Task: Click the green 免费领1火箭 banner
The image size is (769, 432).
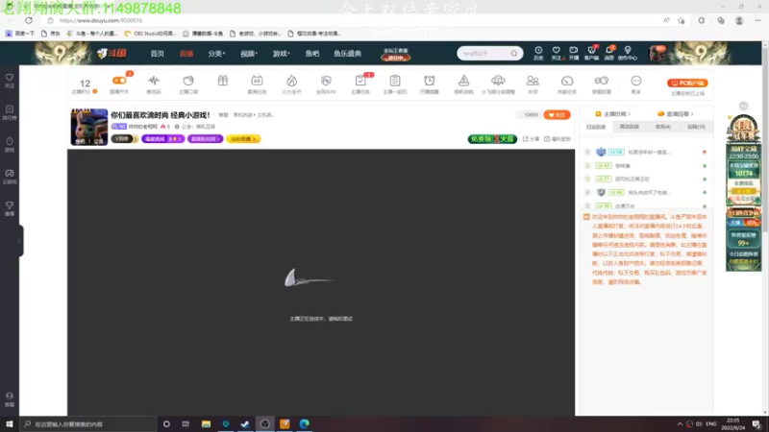Action: point(492,139)
